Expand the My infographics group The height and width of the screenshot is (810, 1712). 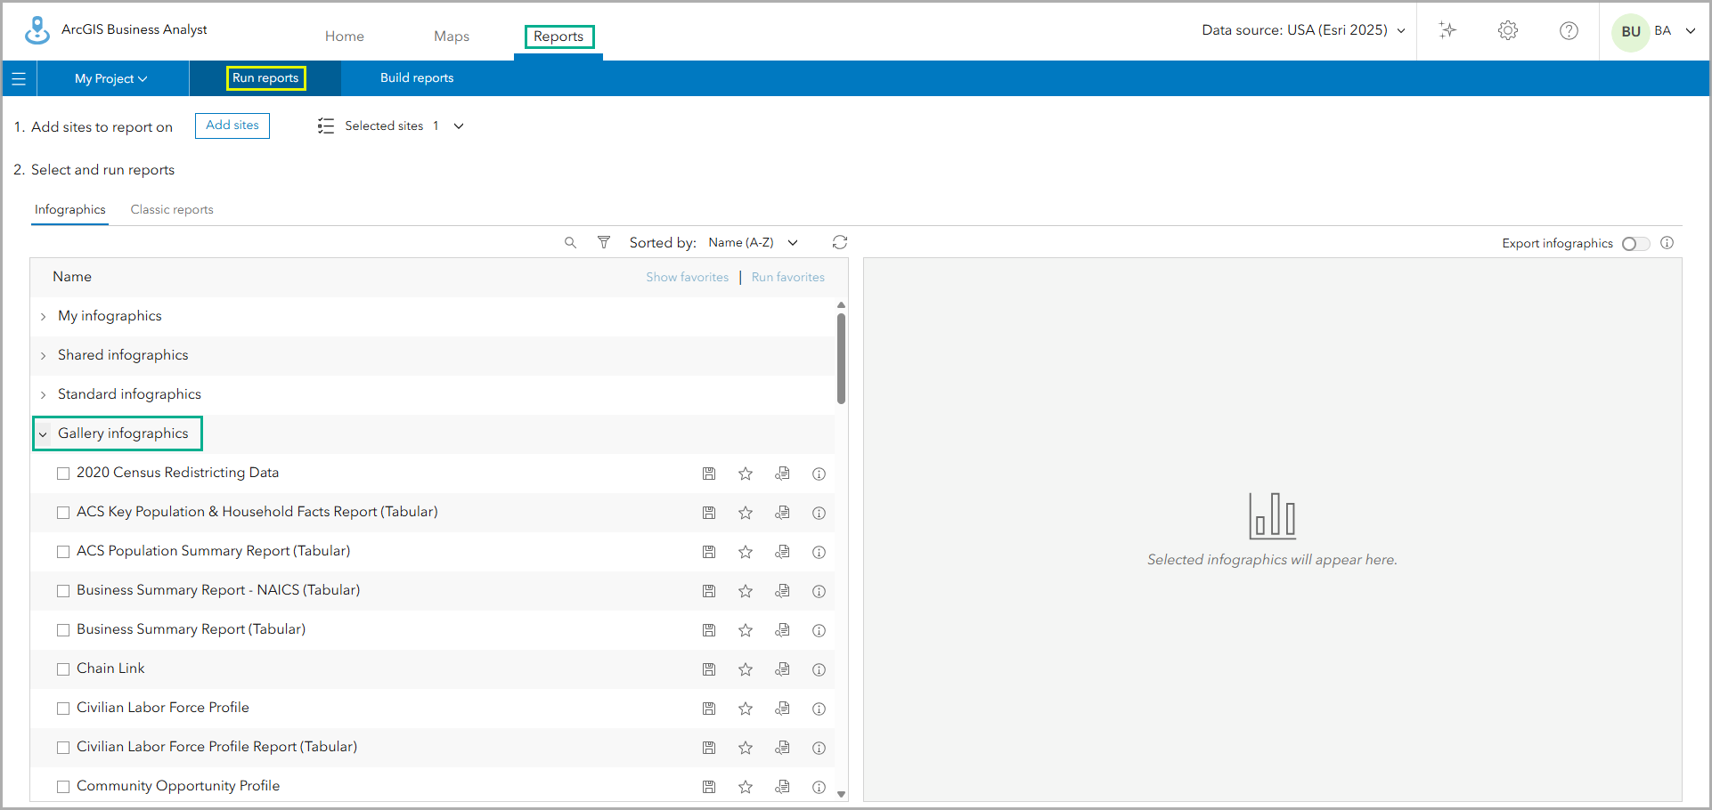tap(44, 317)
